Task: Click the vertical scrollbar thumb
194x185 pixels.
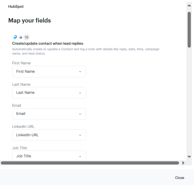Action: coord(189,29)
